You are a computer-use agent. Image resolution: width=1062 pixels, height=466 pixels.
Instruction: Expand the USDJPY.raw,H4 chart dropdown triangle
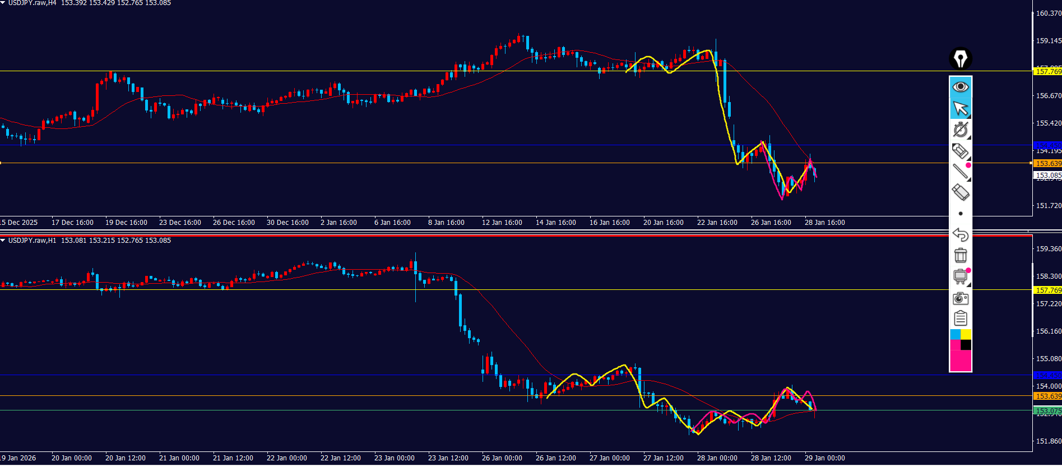tap(3, 3)
